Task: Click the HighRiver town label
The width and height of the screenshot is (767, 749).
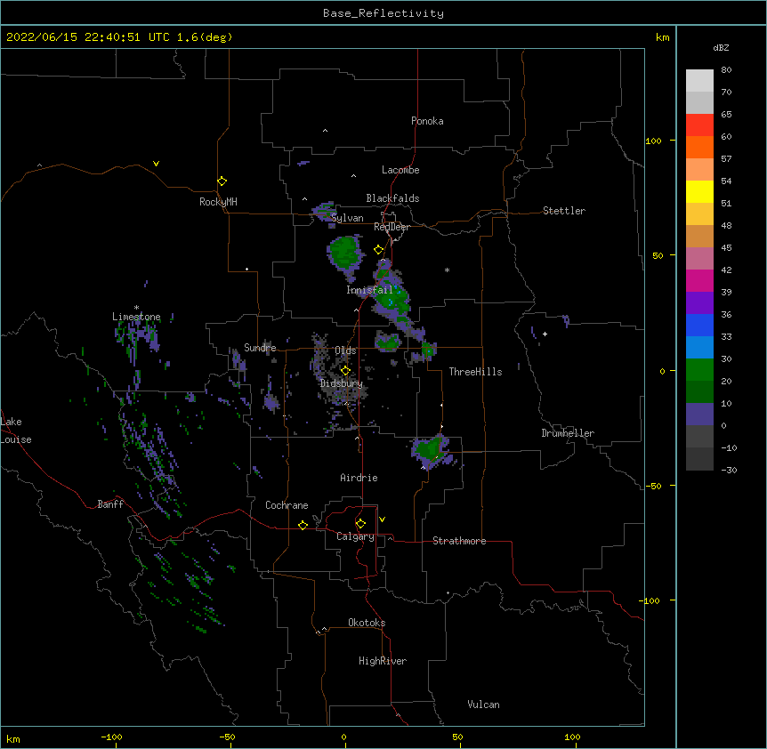Action: click(x=383, y=661)
